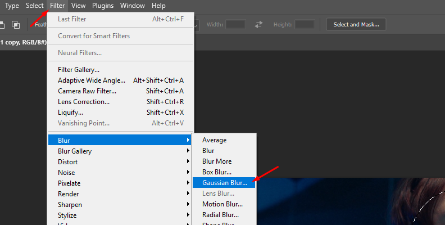Open the Type menu
This screenshot has height=225, width=445.
pyautogui.click(x=12, y=6)
